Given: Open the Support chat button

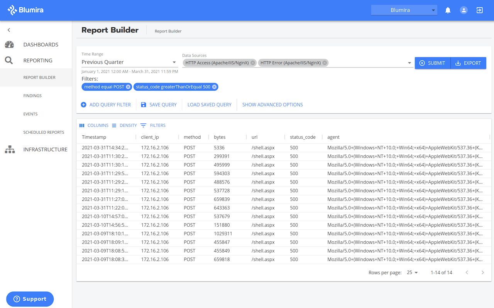Looking at the screenshot, I should pyautogui.click(x=30, y=299).
